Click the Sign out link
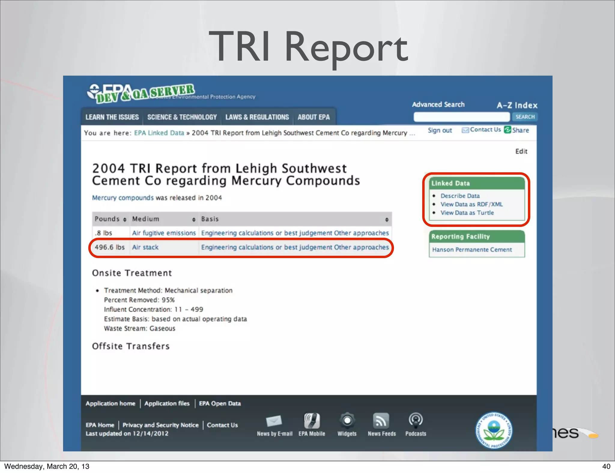The width and height of the screenshot is (615, 473). coord(440,130)
